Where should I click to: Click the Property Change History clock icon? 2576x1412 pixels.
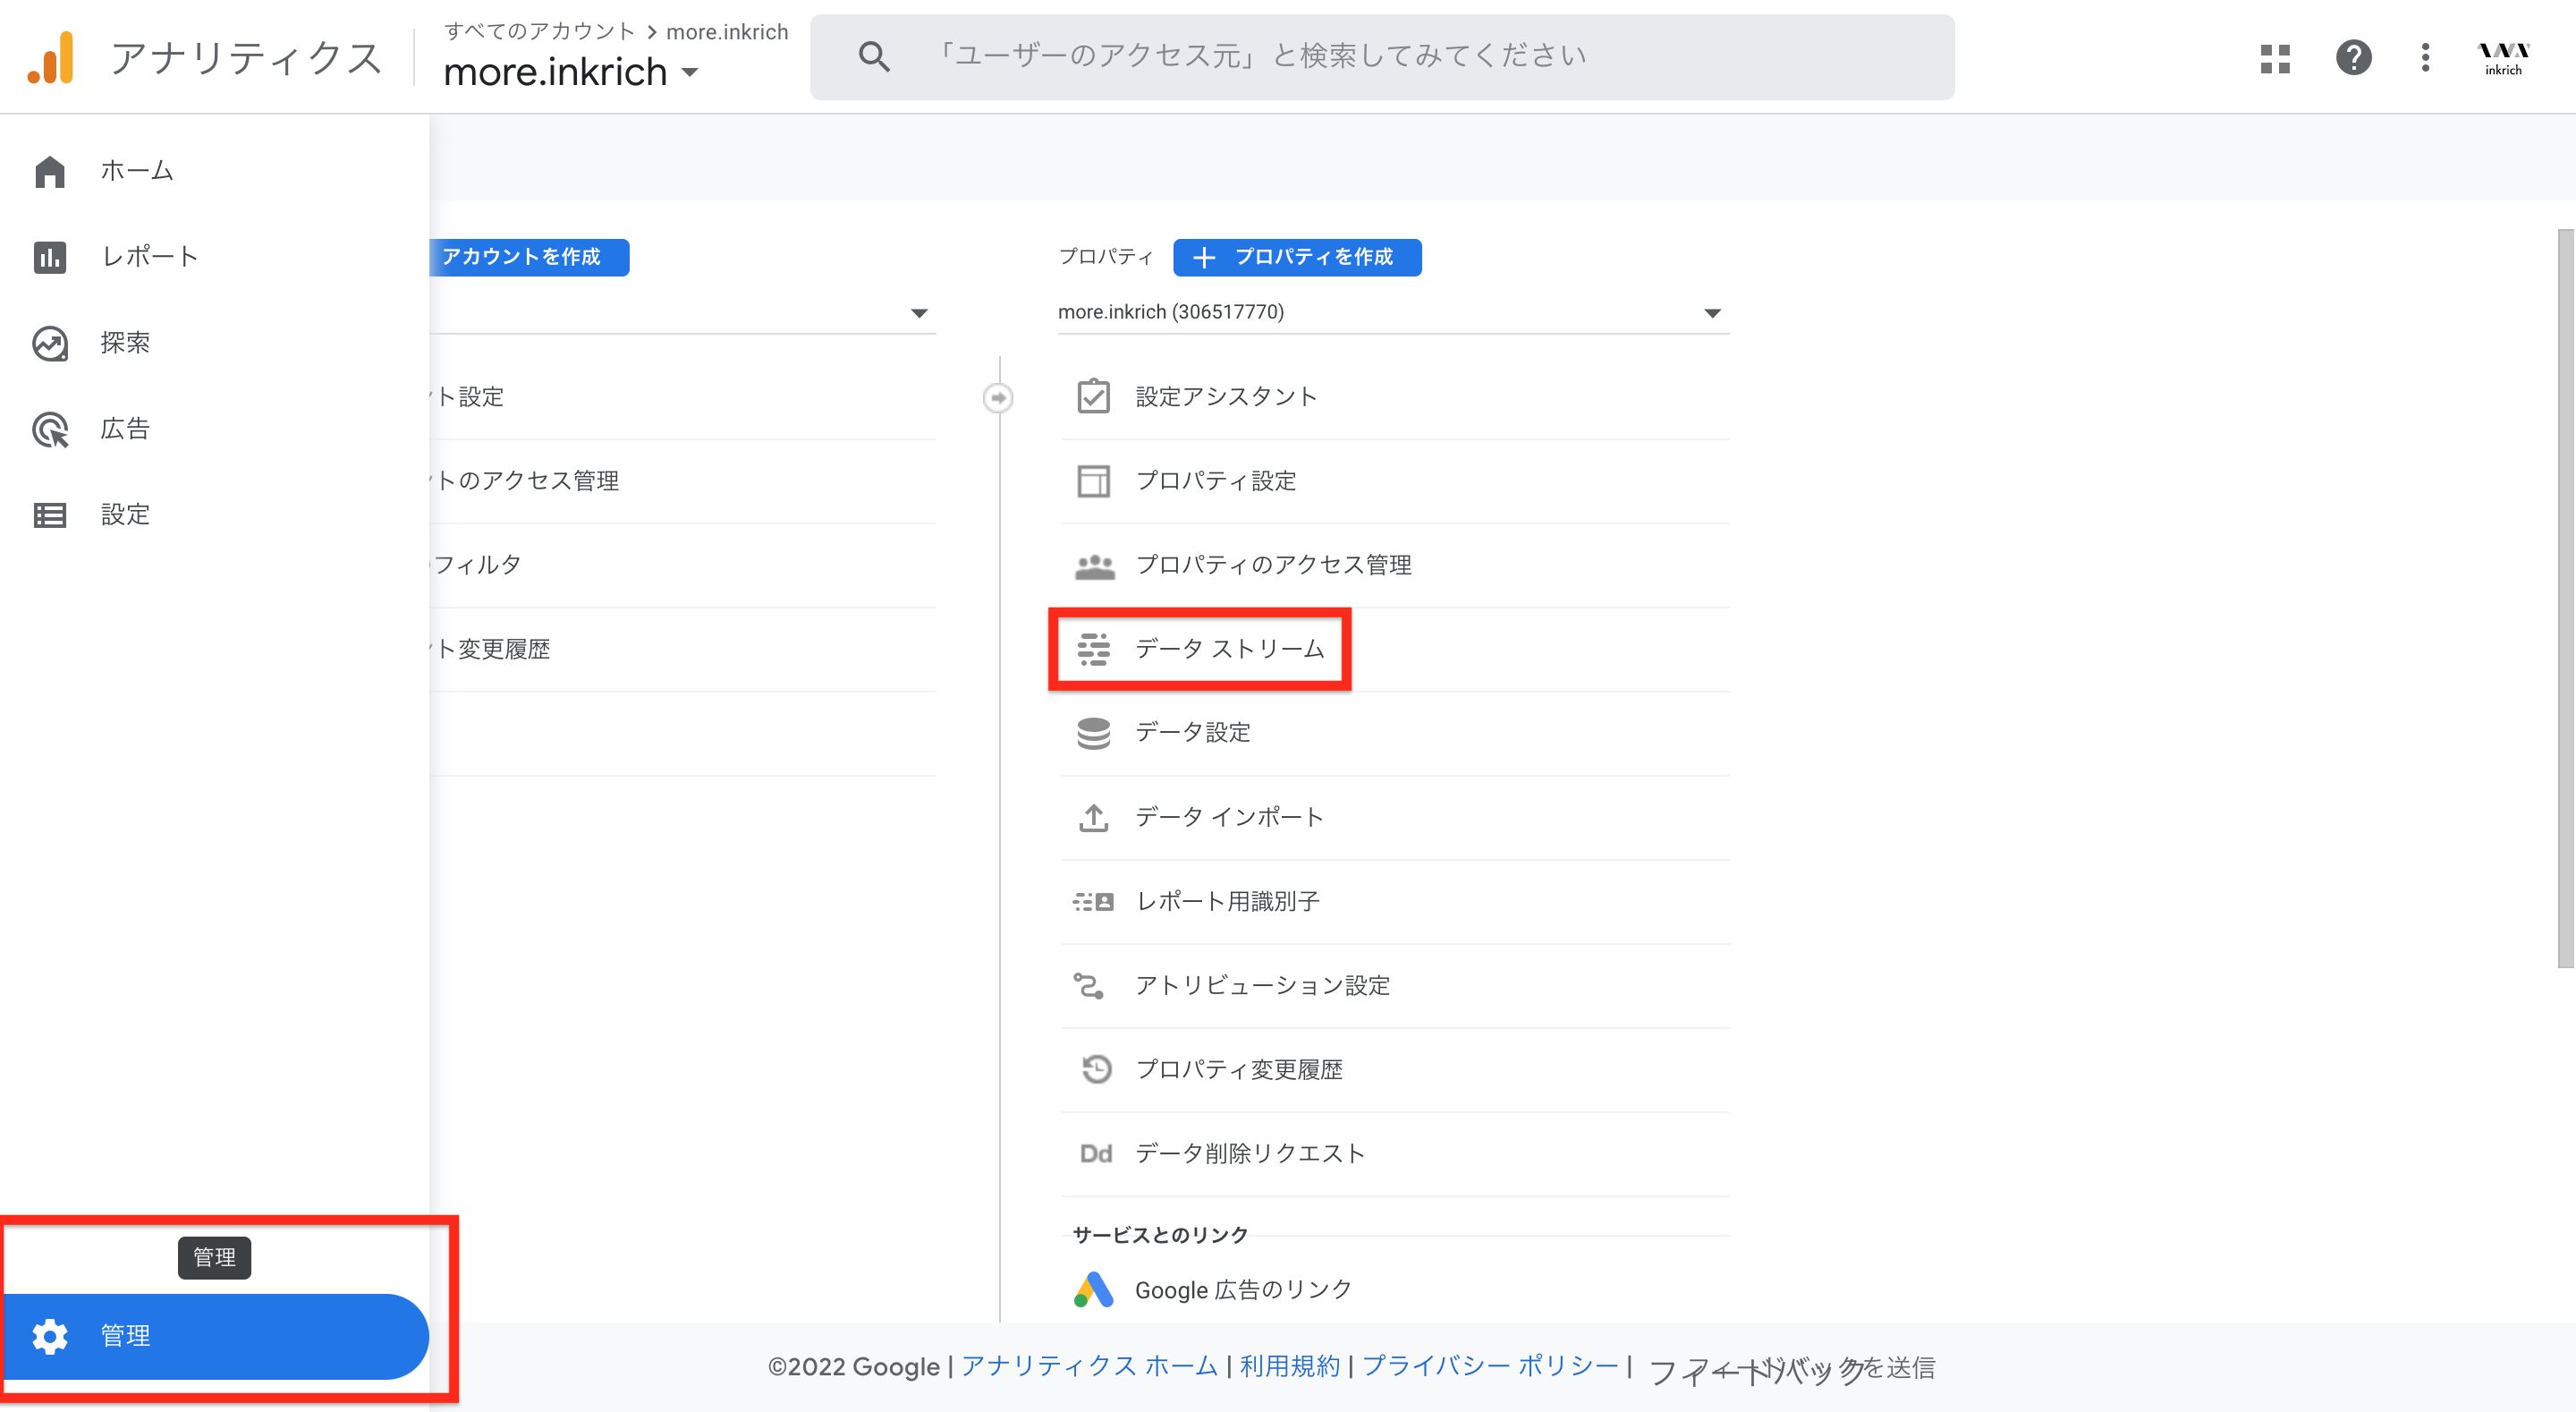1096,1068
